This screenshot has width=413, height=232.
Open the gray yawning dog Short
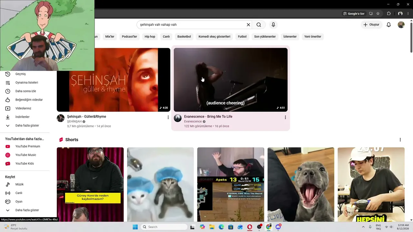coord(301,184)
